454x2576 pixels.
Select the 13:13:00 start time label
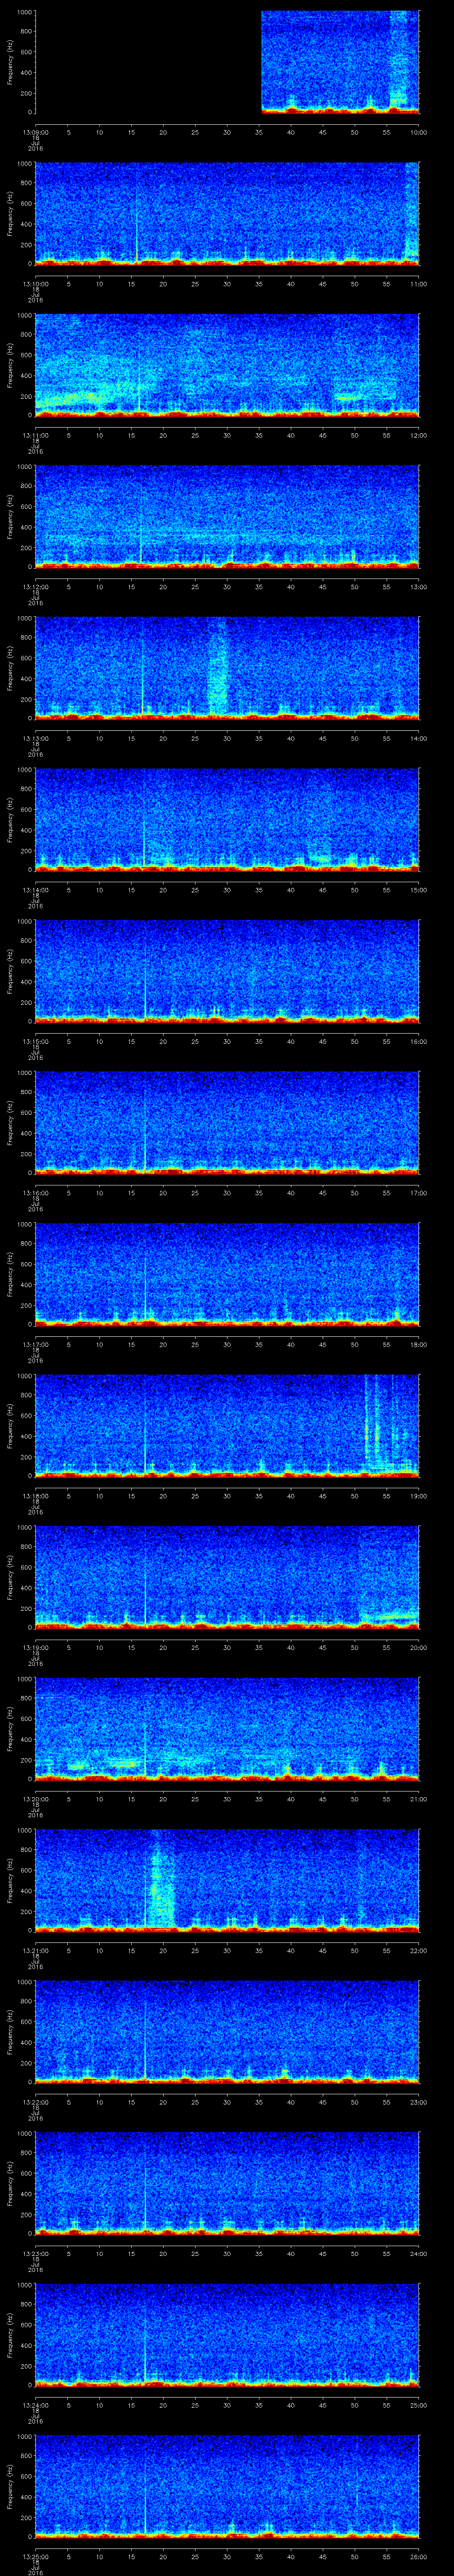click(35, 738)
